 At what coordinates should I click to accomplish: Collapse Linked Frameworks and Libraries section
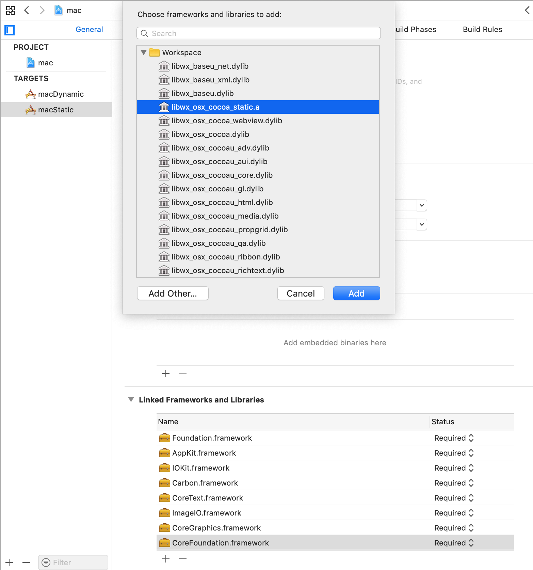pos(131,399)
